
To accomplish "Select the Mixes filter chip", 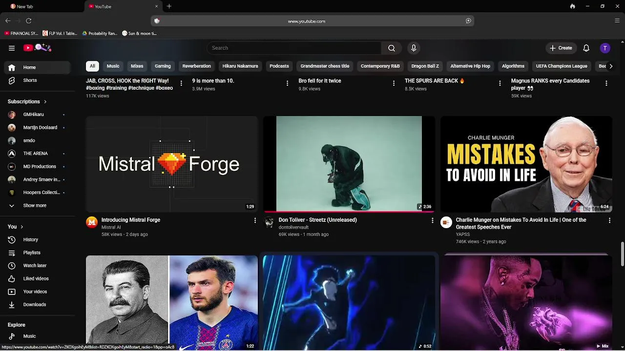I will tap(137, 66).
